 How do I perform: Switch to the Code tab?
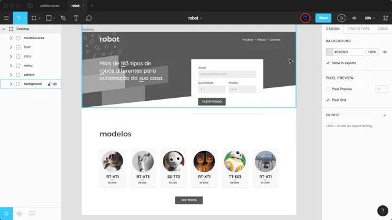tap(382, 29)
